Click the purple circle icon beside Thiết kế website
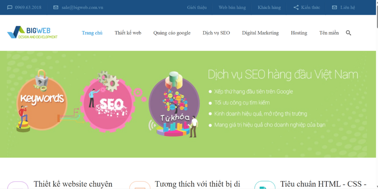This screenshot has width=378, height=189. pyautogui.click(x=18, y=185)
